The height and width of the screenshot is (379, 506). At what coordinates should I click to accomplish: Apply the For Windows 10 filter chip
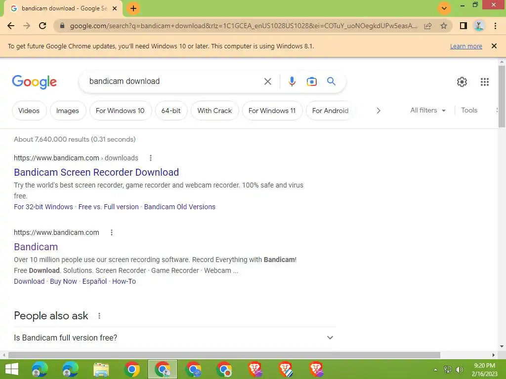click(x=120, y=111)
